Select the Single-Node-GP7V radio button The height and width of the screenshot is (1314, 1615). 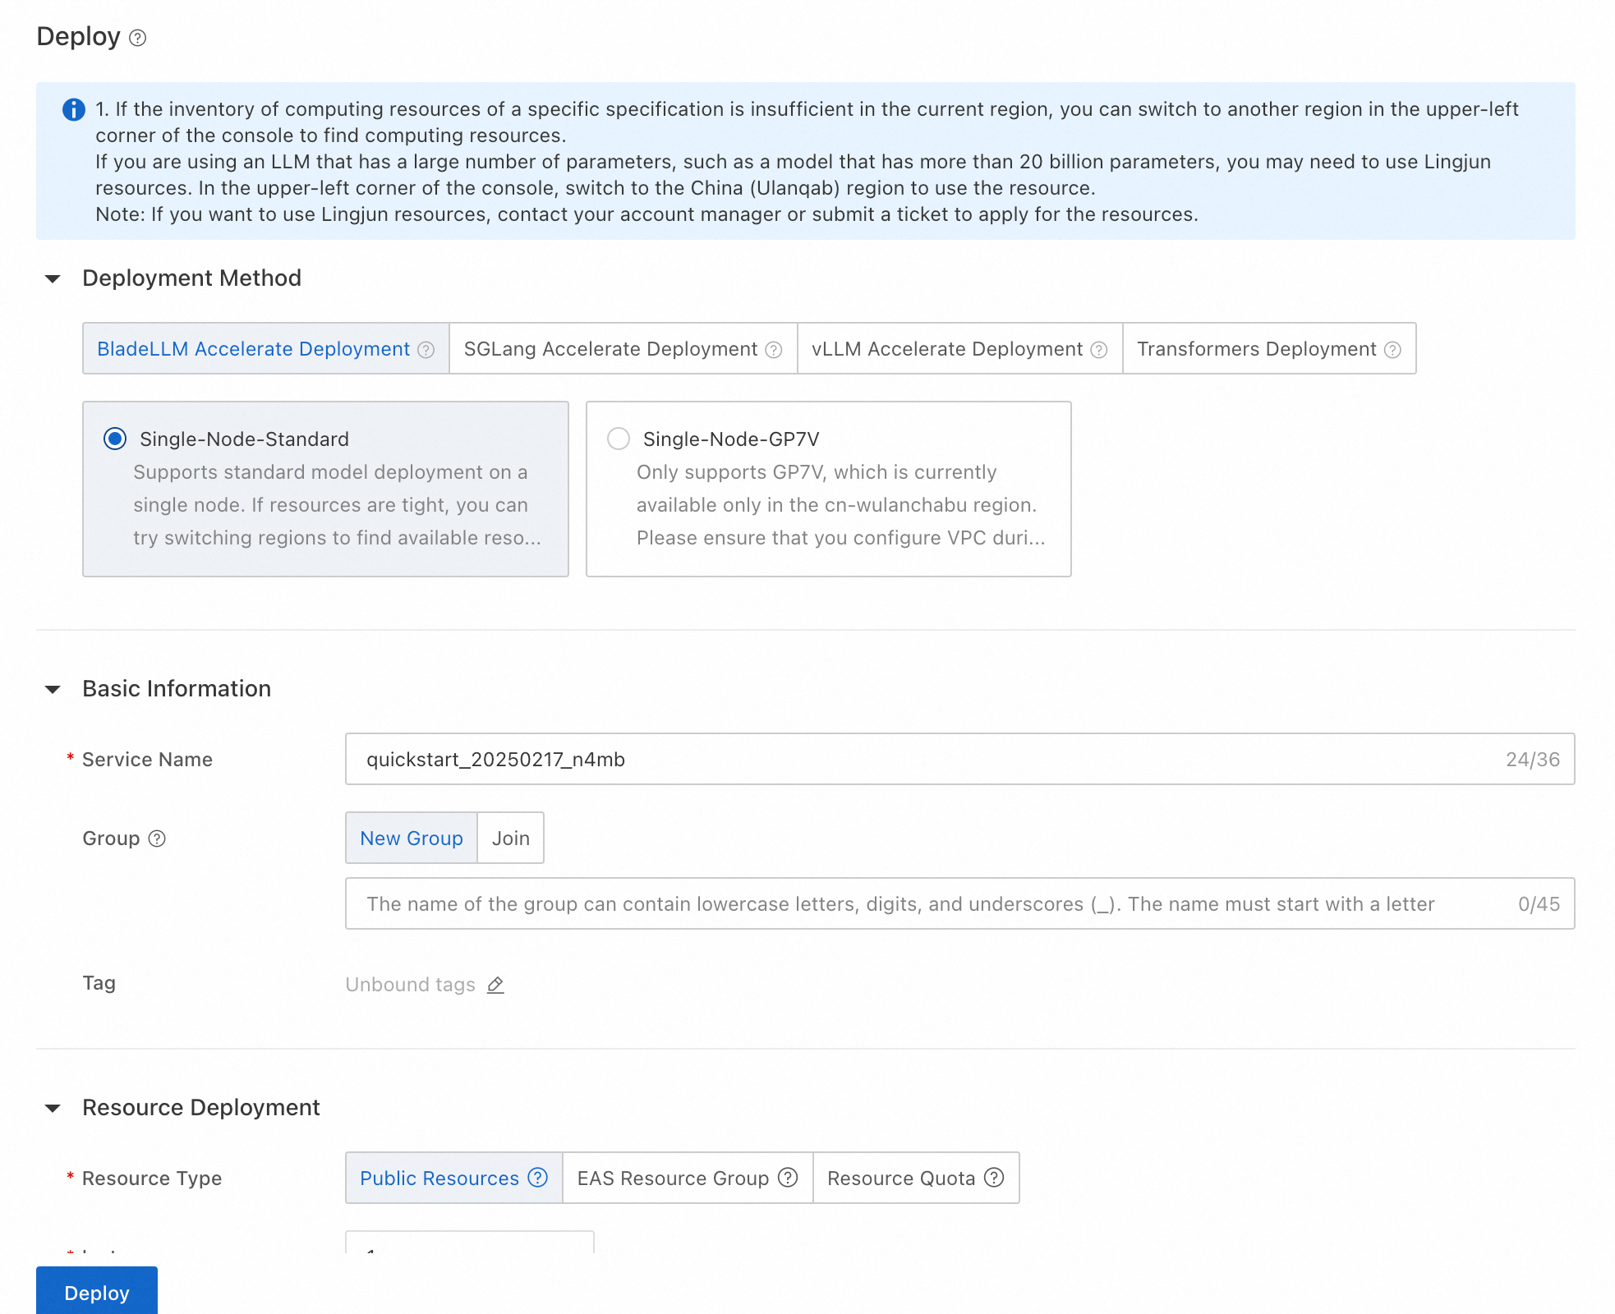pos(619,439)
